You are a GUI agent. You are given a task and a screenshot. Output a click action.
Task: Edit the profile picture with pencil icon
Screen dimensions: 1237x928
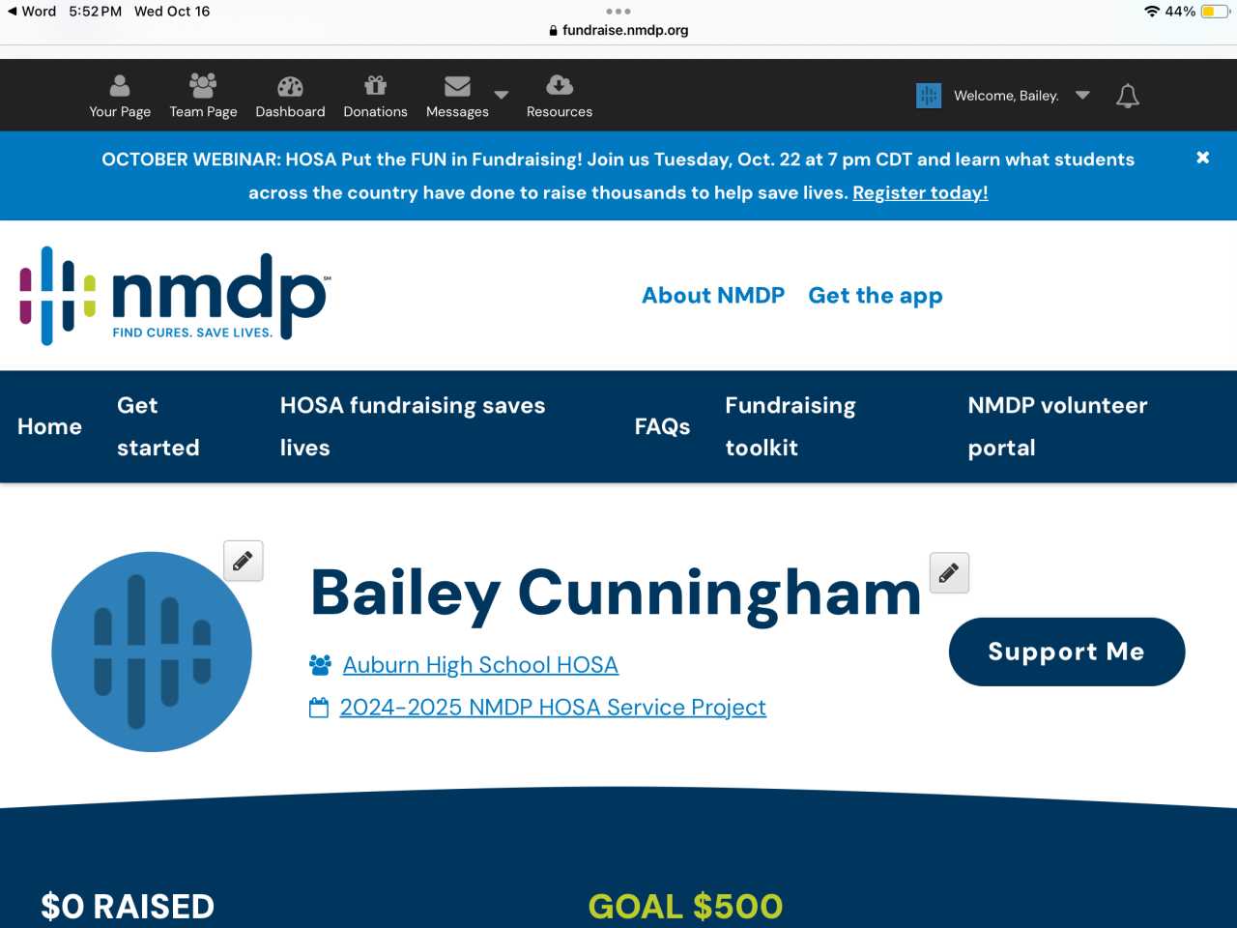(x=244, y=561)
